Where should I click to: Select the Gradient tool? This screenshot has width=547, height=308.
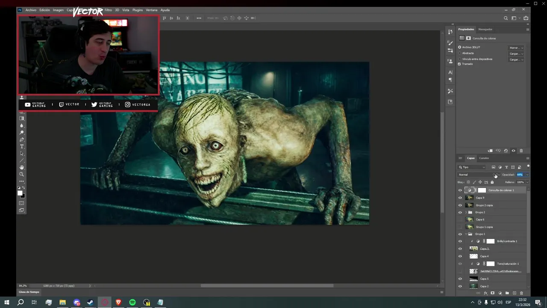[x=22, y=118]
